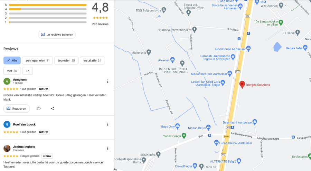Click the Energea Solutions red map pin

(x=242, y=84)
